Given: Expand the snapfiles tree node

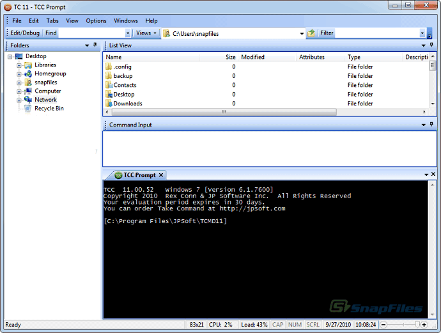Looking at the screenshot, I should click(x=19, y=83).
